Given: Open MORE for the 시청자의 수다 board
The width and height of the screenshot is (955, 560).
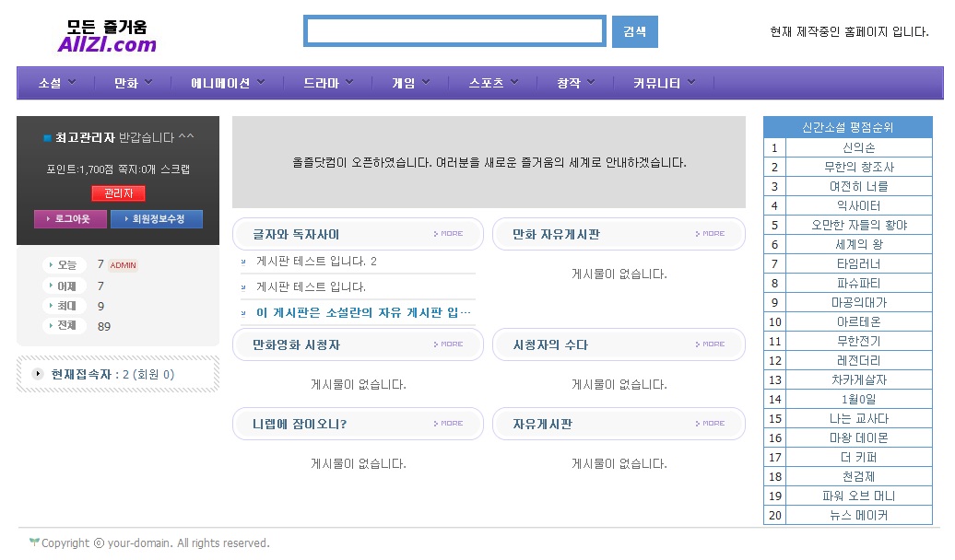Looking at the screenshot, I should [x=710, y=344].
